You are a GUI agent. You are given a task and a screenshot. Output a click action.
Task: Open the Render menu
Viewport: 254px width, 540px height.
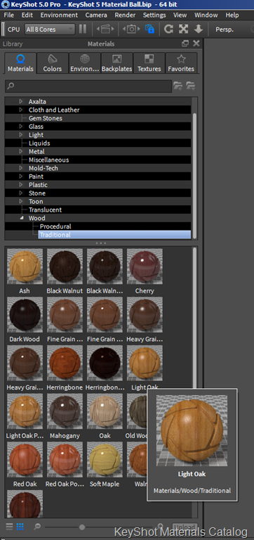pos(125,15)
